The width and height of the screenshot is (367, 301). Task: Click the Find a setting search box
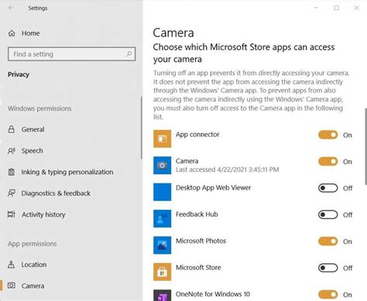(x=71, y=54)
